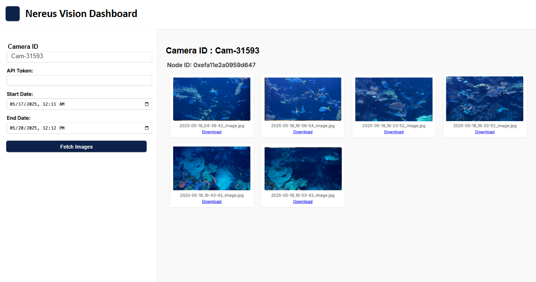Click the Nereus Vision Dashboard logo icon
The height and width of the screenshot is (282, 536).
(12, 13)
